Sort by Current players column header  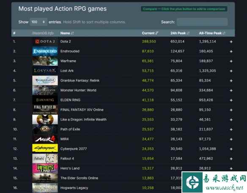(150, 33)
